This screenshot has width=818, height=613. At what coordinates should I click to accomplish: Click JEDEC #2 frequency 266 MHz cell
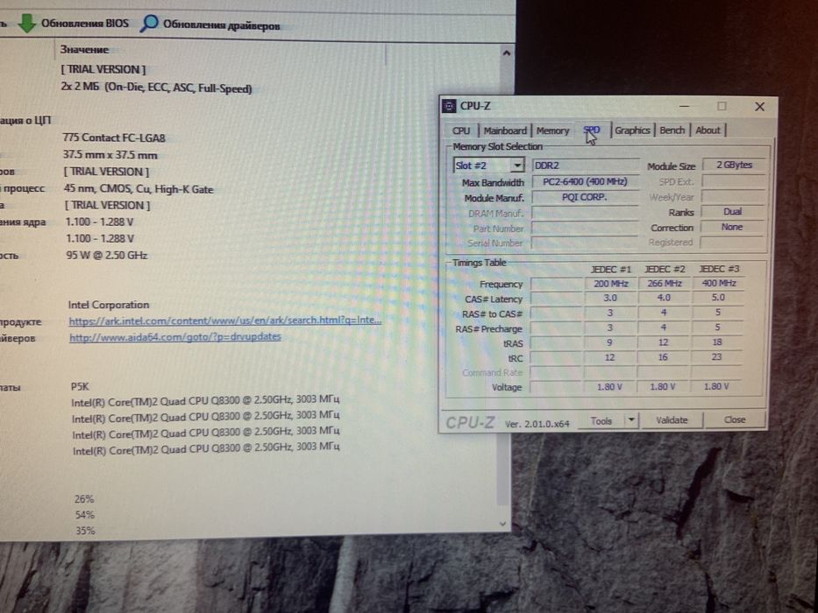tap(664, 283)
